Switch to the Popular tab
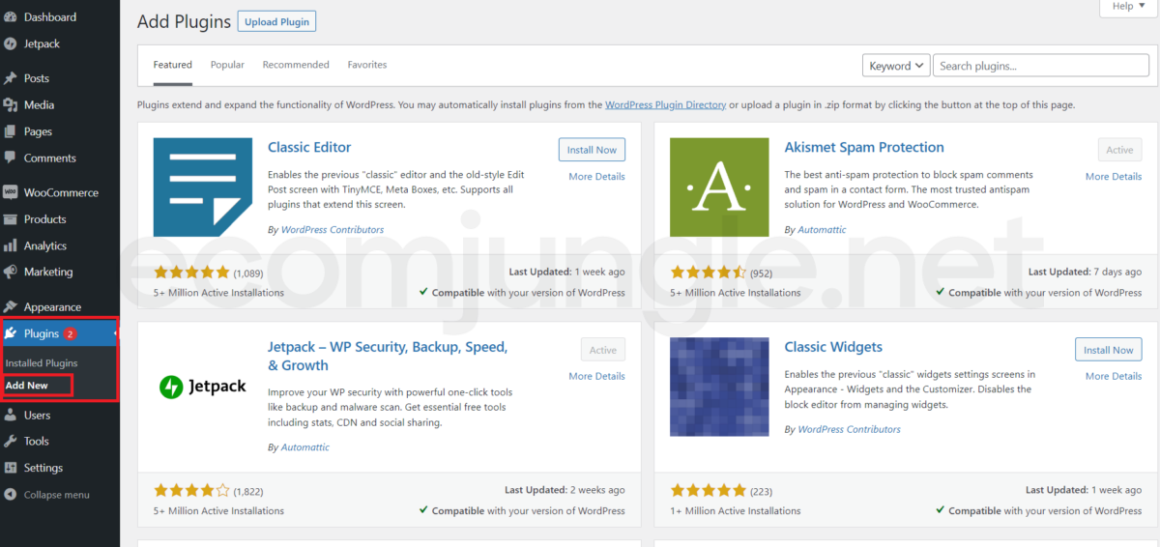The image size is (1160, 547). (227, 65)
